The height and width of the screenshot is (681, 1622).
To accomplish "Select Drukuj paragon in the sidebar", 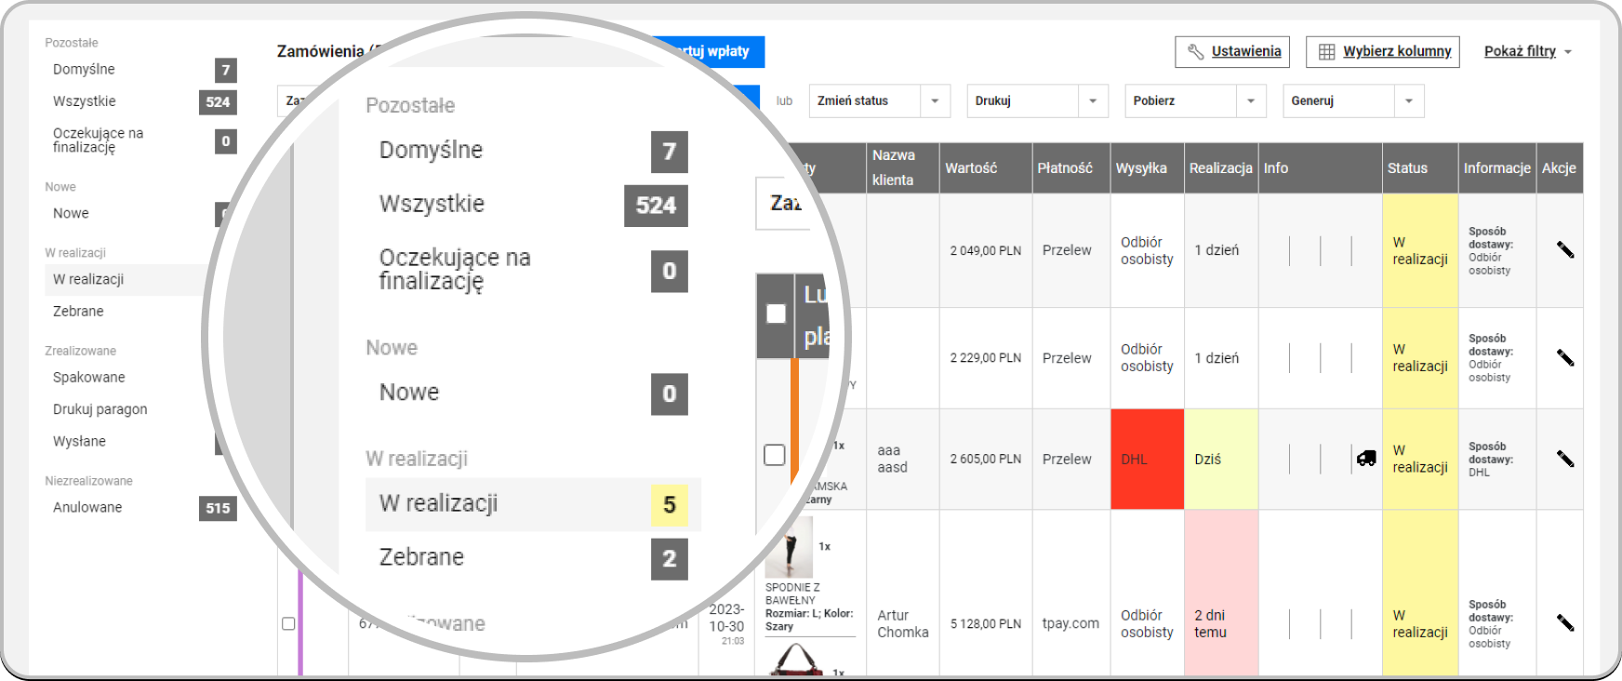I will (x=100, y=409).
